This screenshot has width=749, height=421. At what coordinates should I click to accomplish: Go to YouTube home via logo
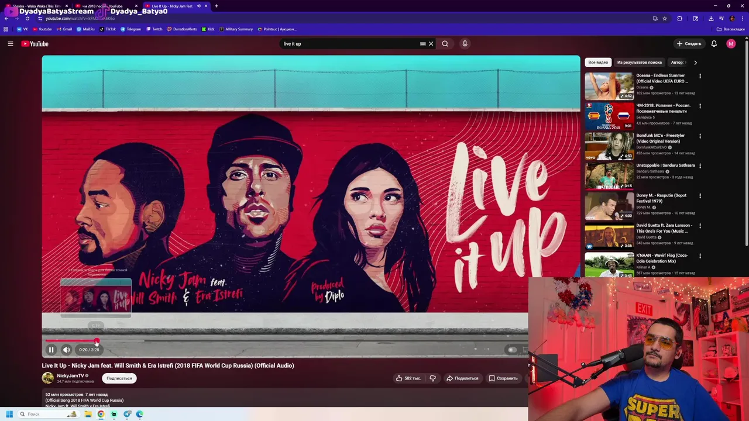point(35,44)
